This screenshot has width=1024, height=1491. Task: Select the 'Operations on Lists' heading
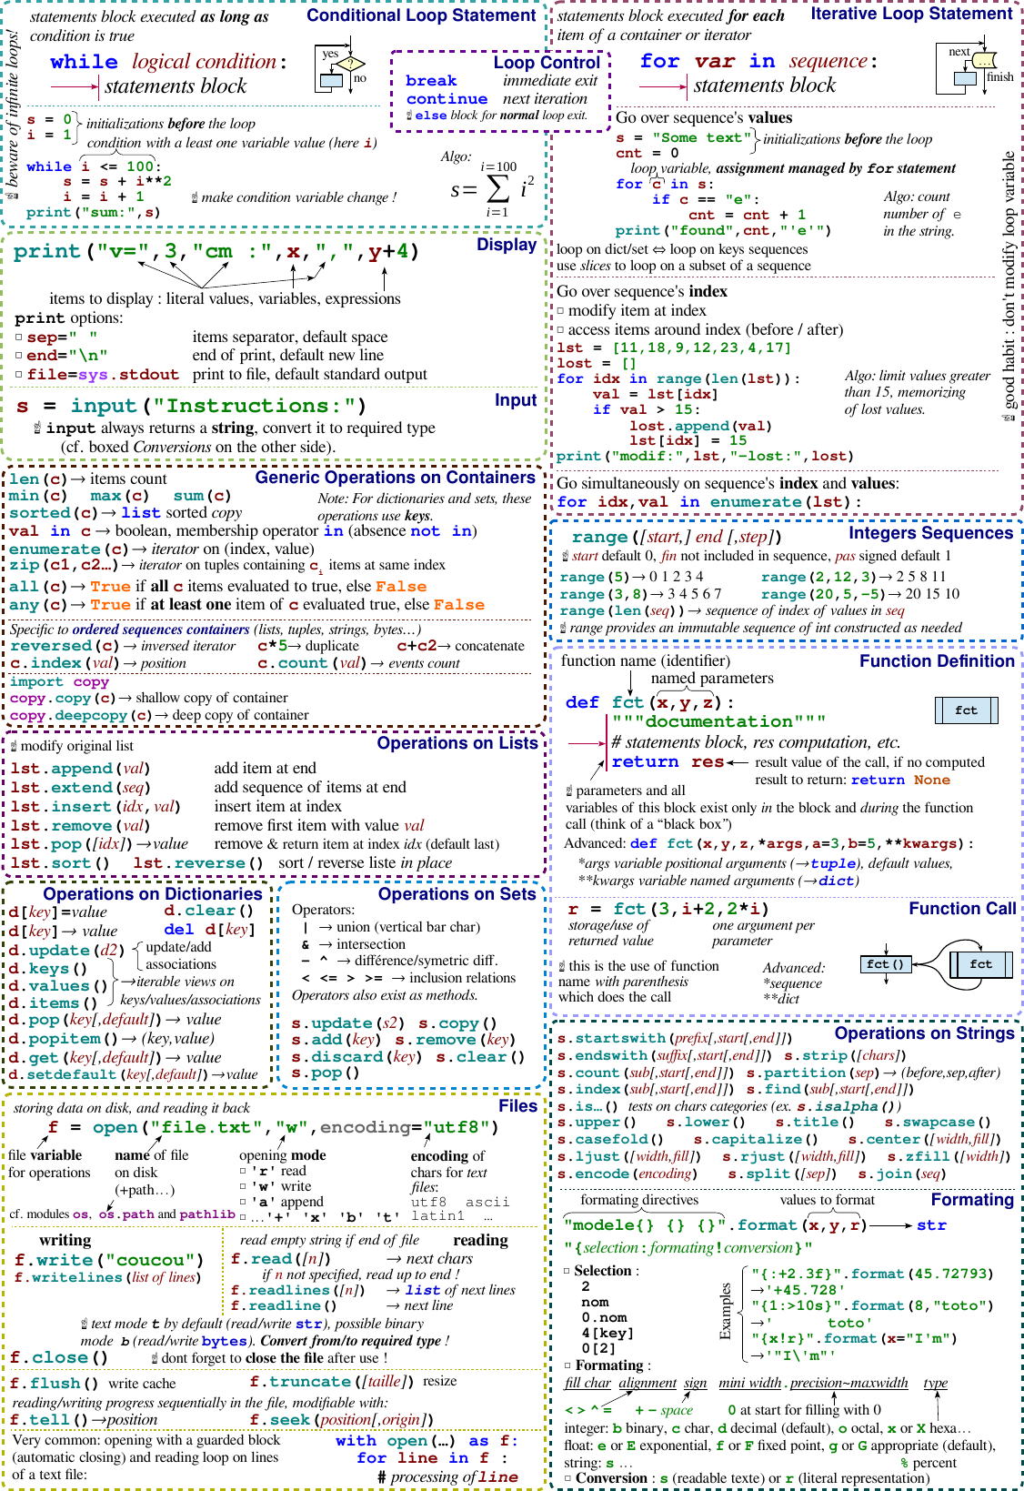[x=457, y=743]
